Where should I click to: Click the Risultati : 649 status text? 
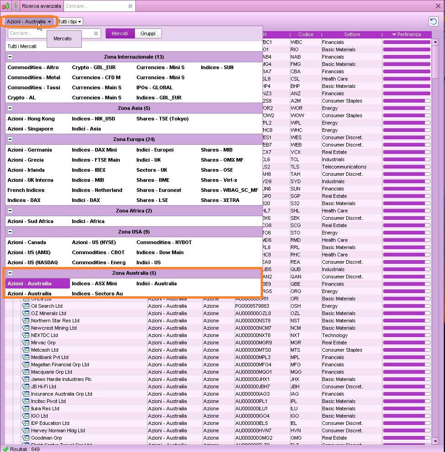[25, 449]
